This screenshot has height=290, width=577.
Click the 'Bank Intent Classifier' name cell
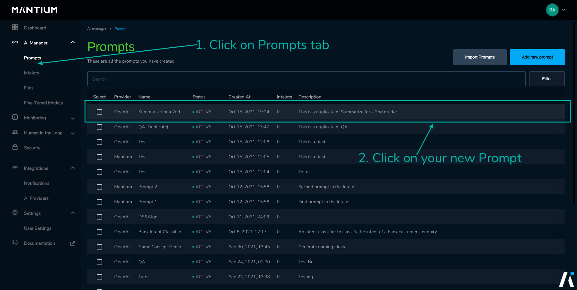(x=160, y=232)
